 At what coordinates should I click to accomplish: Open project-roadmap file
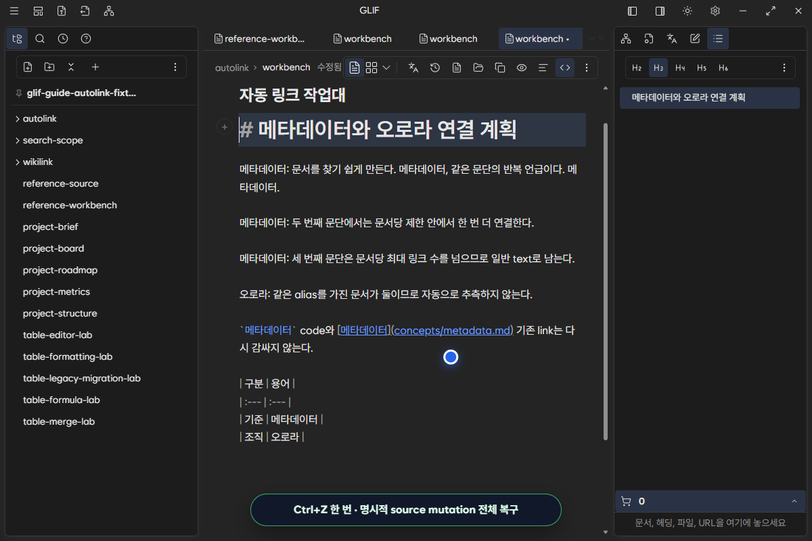pyautogui.click(x=60, y=270)
